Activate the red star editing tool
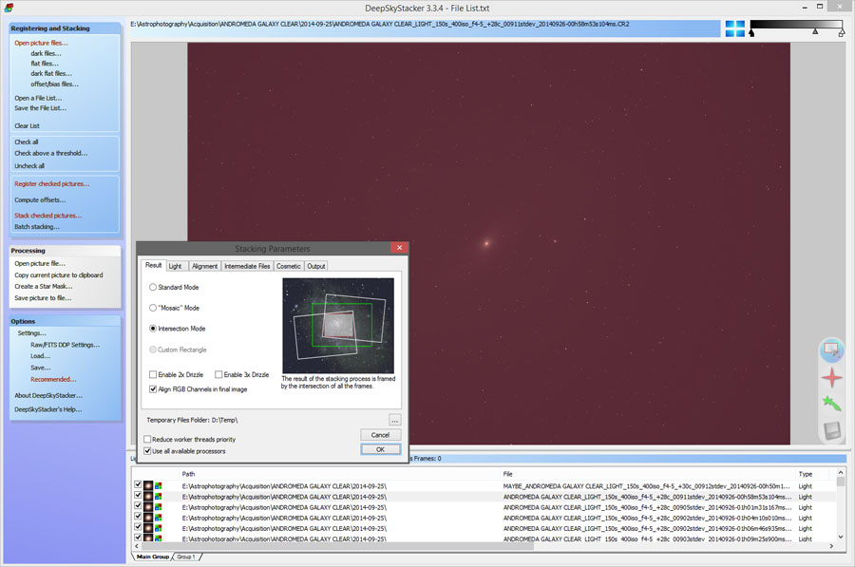The image size is (855, 567). coord(831,377)
